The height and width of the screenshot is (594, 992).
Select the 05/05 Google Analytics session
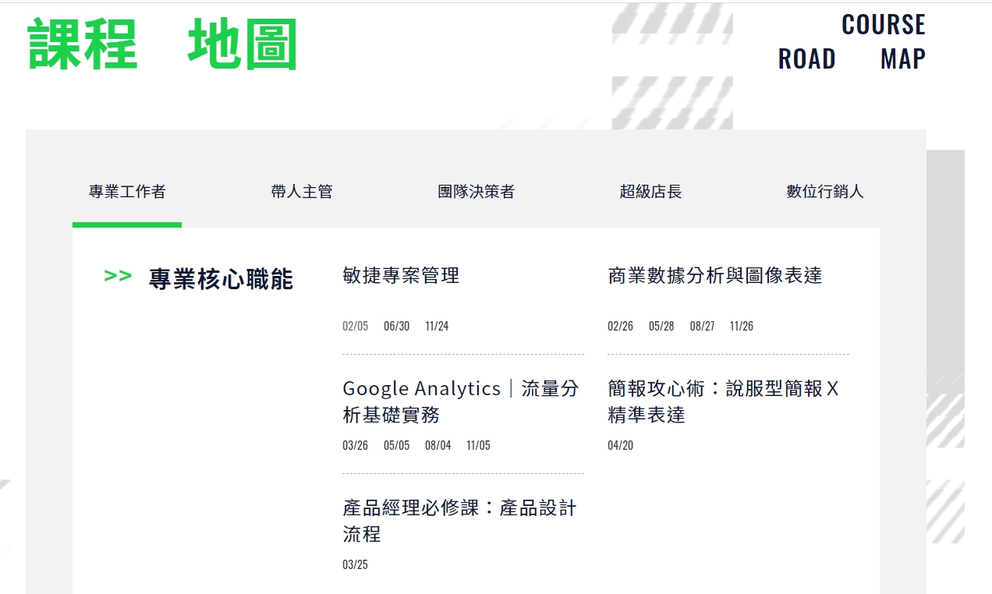pos(396,445)
